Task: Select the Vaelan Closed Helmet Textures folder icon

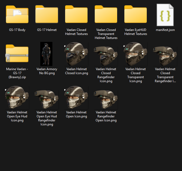Action: 76,14
